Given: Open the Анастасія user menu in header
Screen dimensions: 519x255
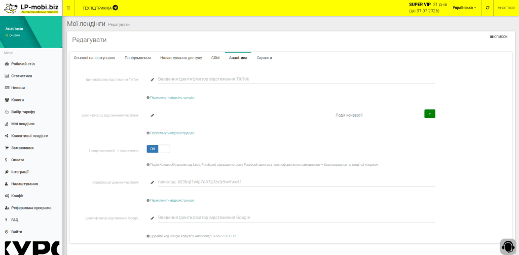Looking at the screenshot, I should coord(506,8).
